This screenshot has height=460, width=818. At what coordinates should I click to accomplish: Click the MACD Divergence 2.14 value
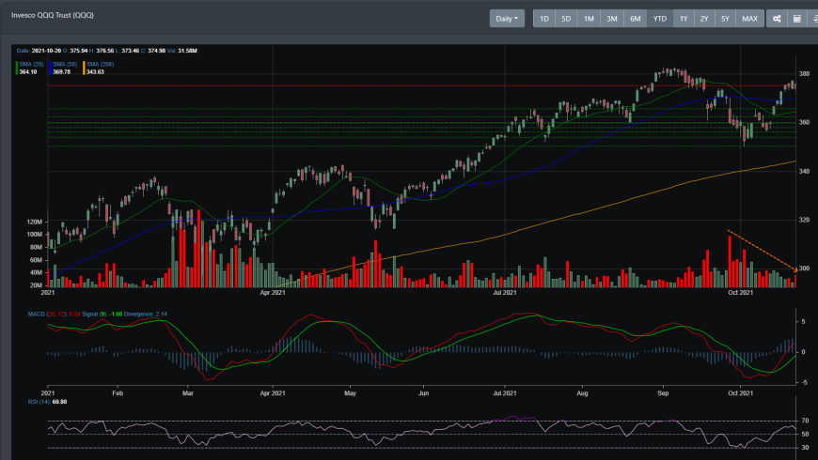(161, 314)
